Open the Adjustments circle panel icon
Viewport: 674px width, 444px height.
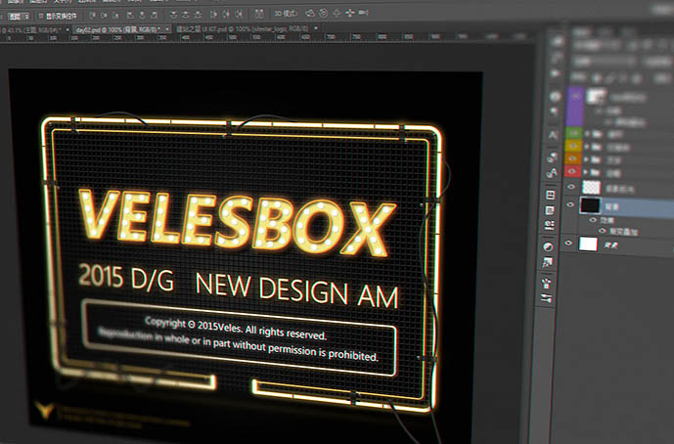548,246
